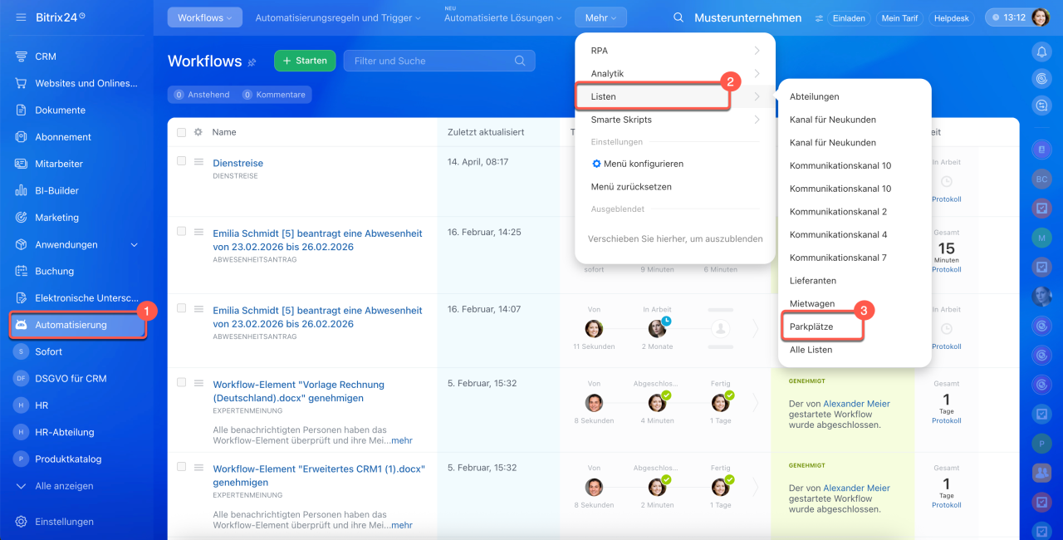Click the pin icon next to Workflows title

tap(252, 62)
